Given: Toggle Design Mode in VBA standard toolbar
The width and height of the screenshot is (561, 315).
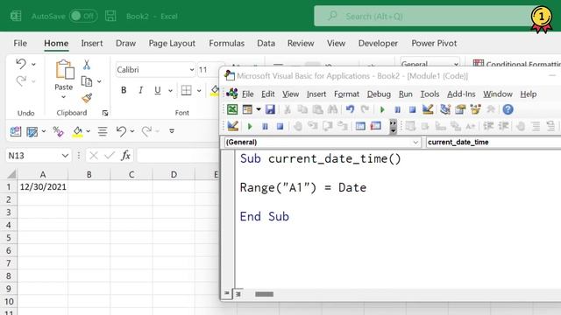Looking at the screenshot, I should [428, 109].
